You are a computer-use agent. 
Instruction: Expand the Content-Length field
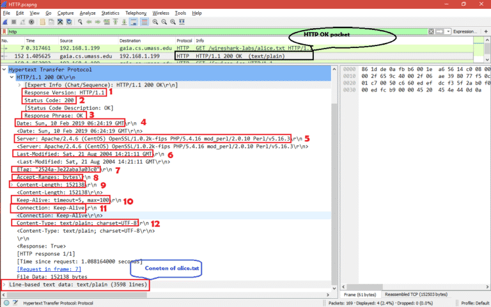12,185
